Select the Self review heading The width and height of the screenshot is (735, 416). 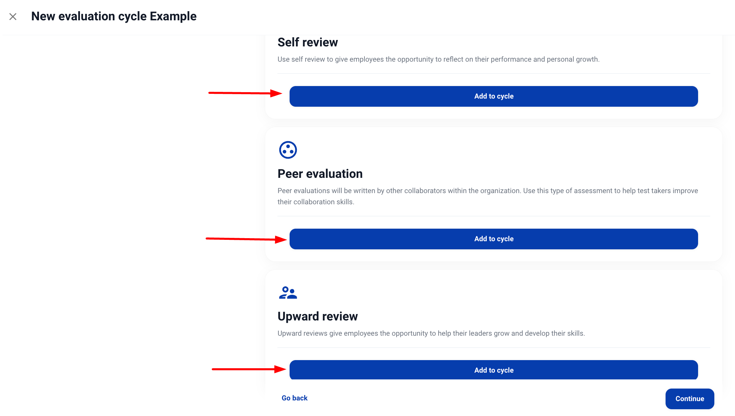click(308, 42)
